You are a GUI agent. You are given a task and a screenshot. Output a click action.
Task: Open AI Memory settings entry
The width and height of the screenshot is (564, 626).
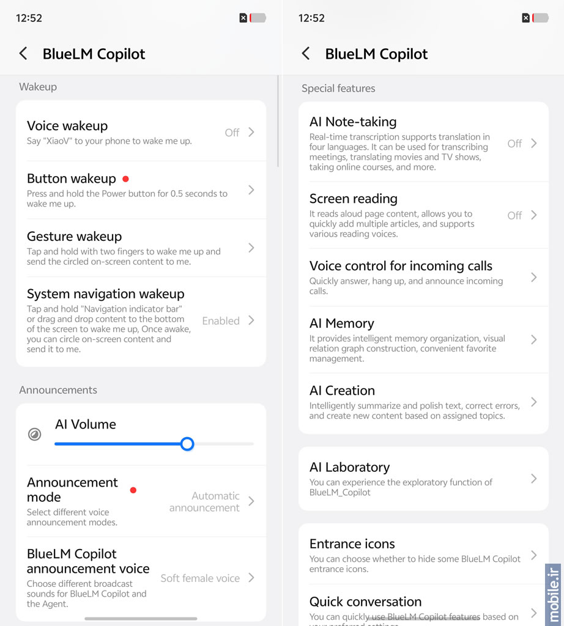pyautogui.click(x=423, y=339)
